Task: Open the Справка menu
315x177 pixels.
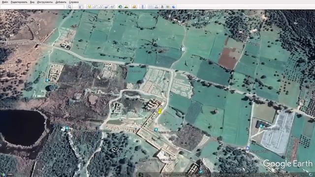Action: point(74,2)
